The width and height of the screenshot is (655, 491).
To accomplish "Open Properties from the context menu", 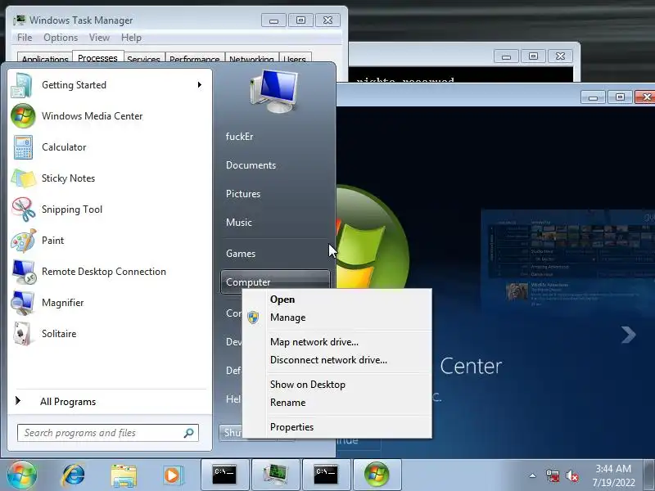I will point(337,427).
